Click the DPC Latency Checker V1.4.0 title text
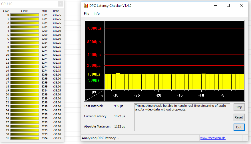The height and width of the screenshot is (144, 251). point(110,6)
